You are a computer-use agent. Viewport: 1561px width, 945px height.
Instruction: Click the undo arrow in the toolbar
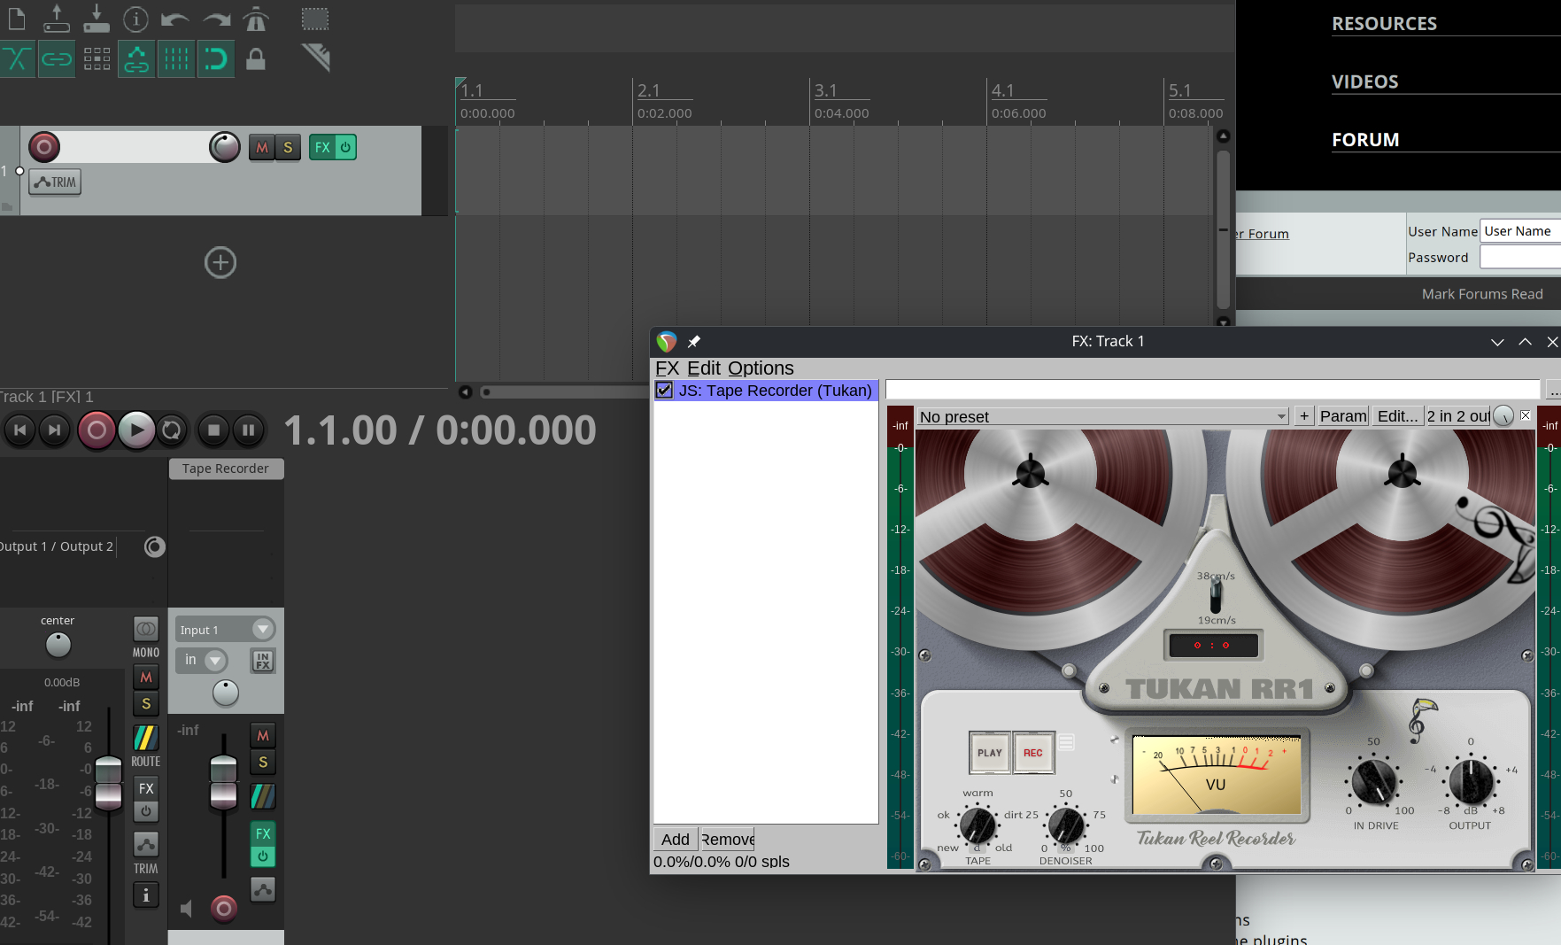click(175, 19)
